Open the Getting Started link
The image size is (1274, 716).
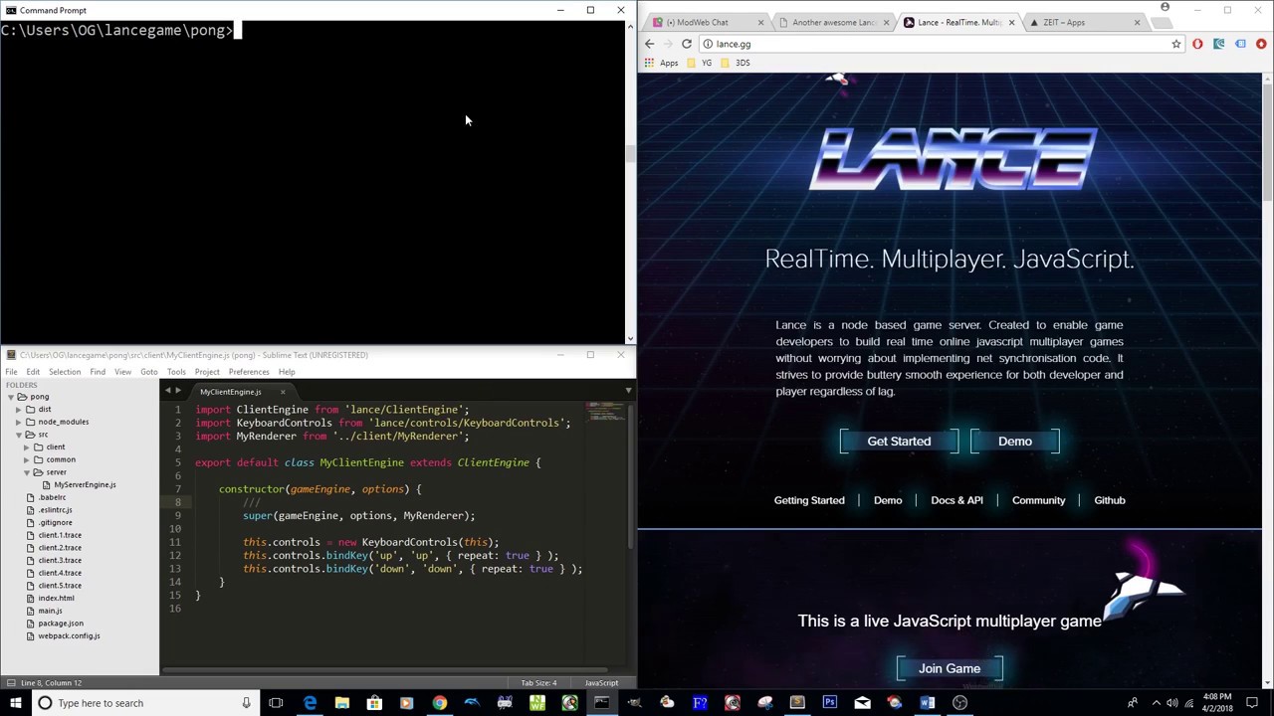coord(809,500)
